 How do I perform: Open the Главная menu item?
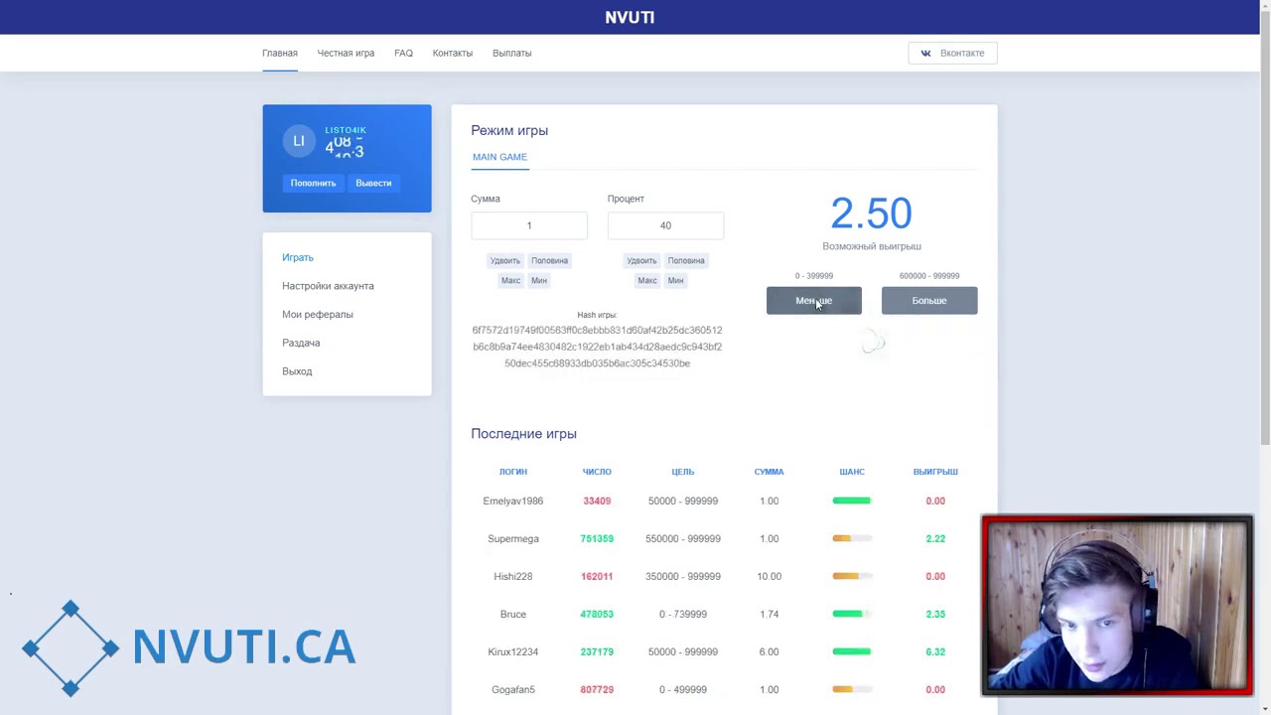pyautogui.click(x=280, y=54)
